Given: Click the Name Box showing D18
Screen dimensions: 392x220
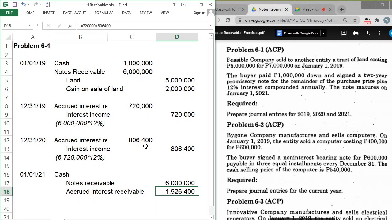Looking at the screenshot, I should click(14, 26).
